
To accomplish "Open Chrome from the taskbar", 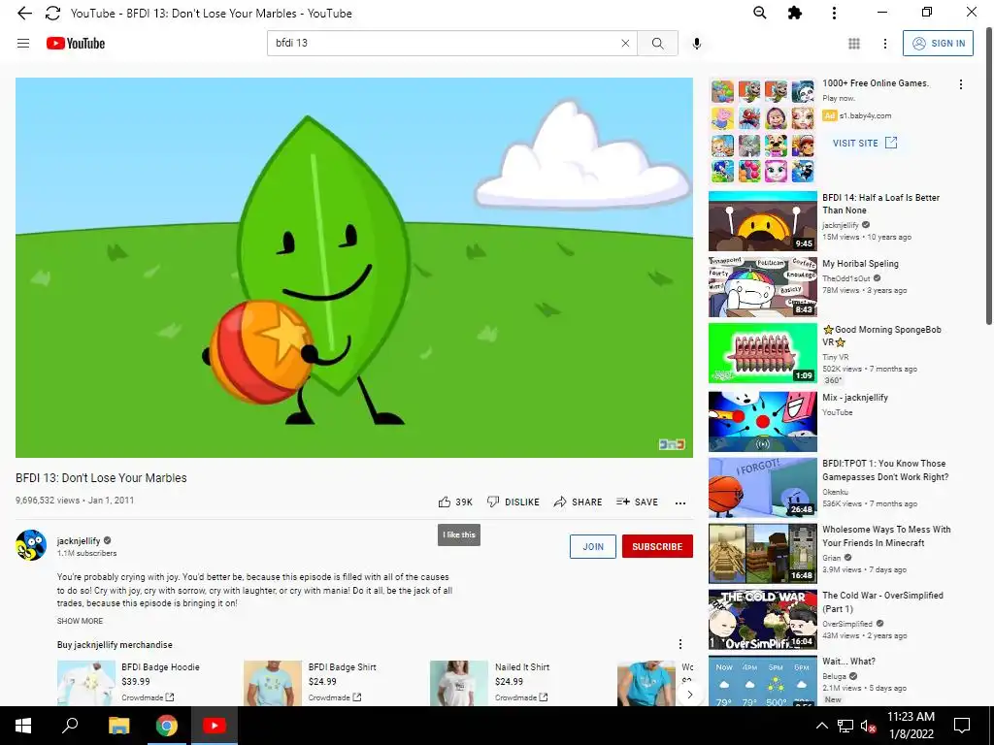I will point(167,726).
